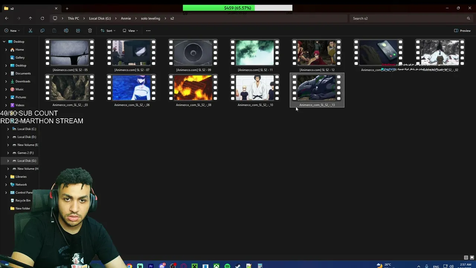This screenshot has width=476, height=268.
Task: Open Gallery in the navigation pane
Action: tap(20, 58)
